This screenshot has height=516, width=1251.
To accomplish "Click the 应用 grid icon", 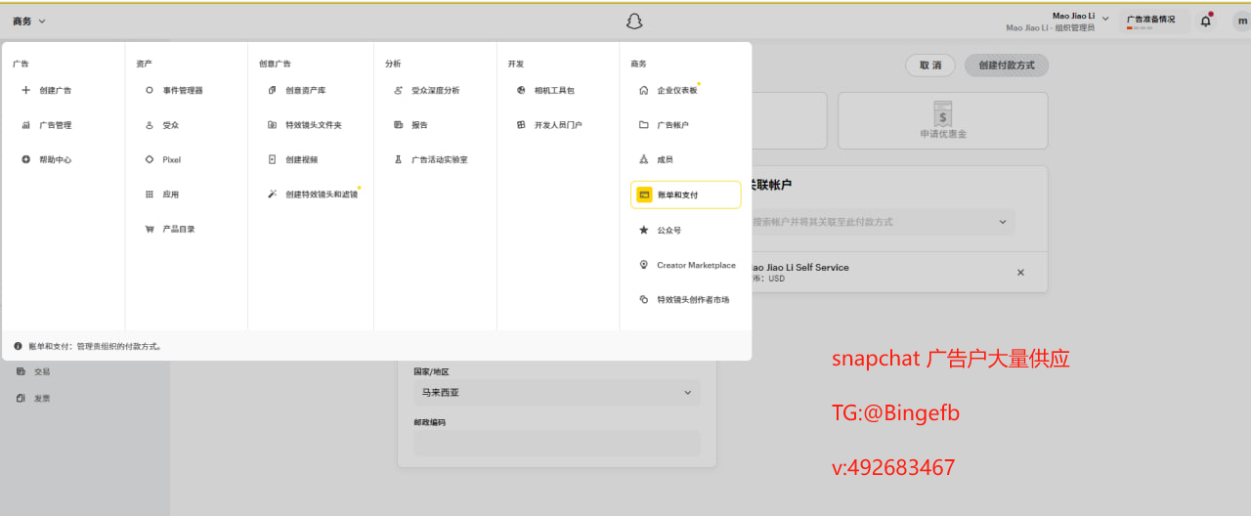I will [149, 194].
